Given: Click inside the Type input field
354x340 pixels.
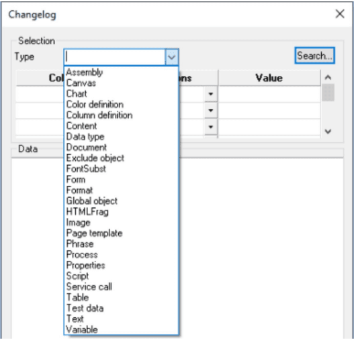Looking at the screenshot, I should (115, 57).
